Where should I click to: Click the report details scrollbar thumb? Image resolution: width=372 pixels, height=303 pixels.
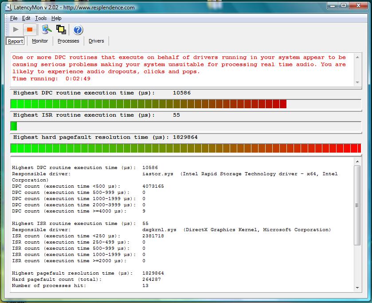tap(357, 205)
